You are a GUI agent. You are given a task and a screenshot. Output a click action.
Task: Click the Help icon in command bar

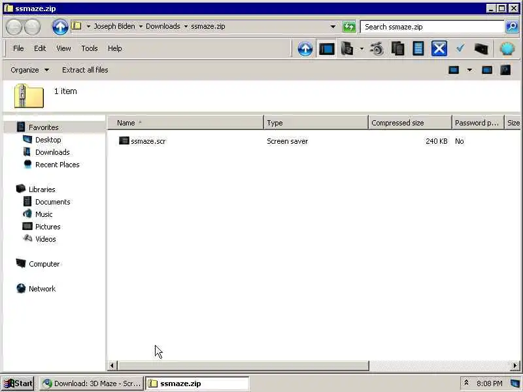click(505, 70)
